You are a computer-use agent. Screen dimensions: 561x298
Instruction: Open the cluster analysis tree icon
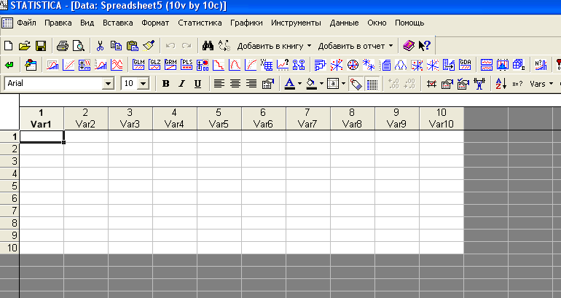(x=320, y=65)
